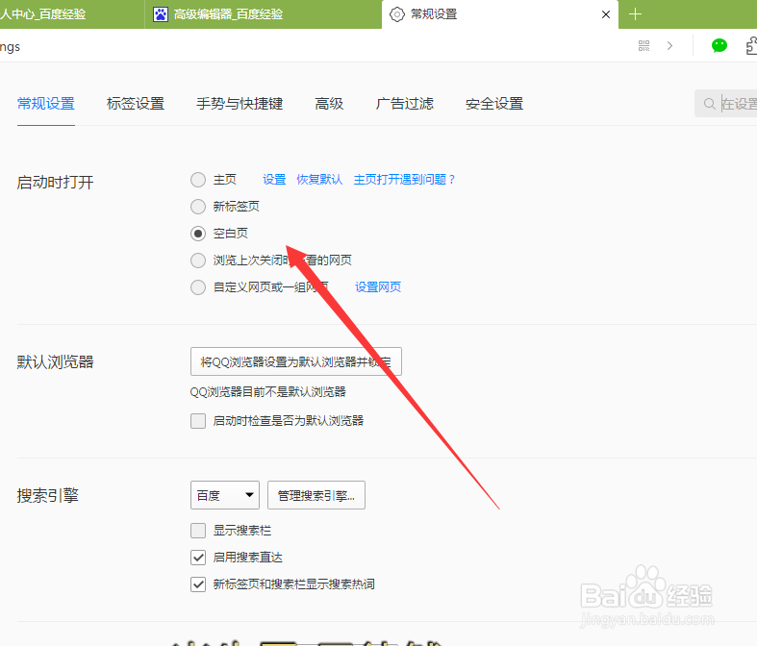
Task: Click the 设置网页 link
Action: (378, 287)
